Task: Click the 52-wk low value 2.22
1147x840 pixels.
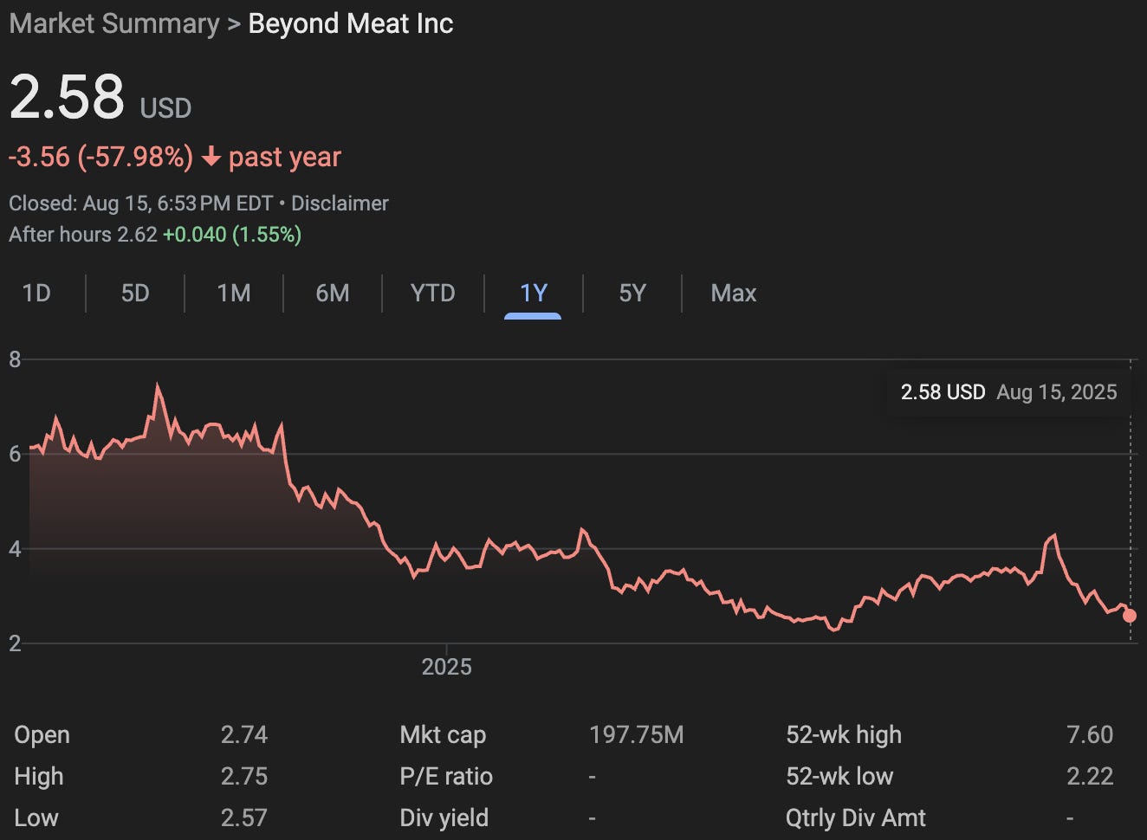Action: [1090, 777]
